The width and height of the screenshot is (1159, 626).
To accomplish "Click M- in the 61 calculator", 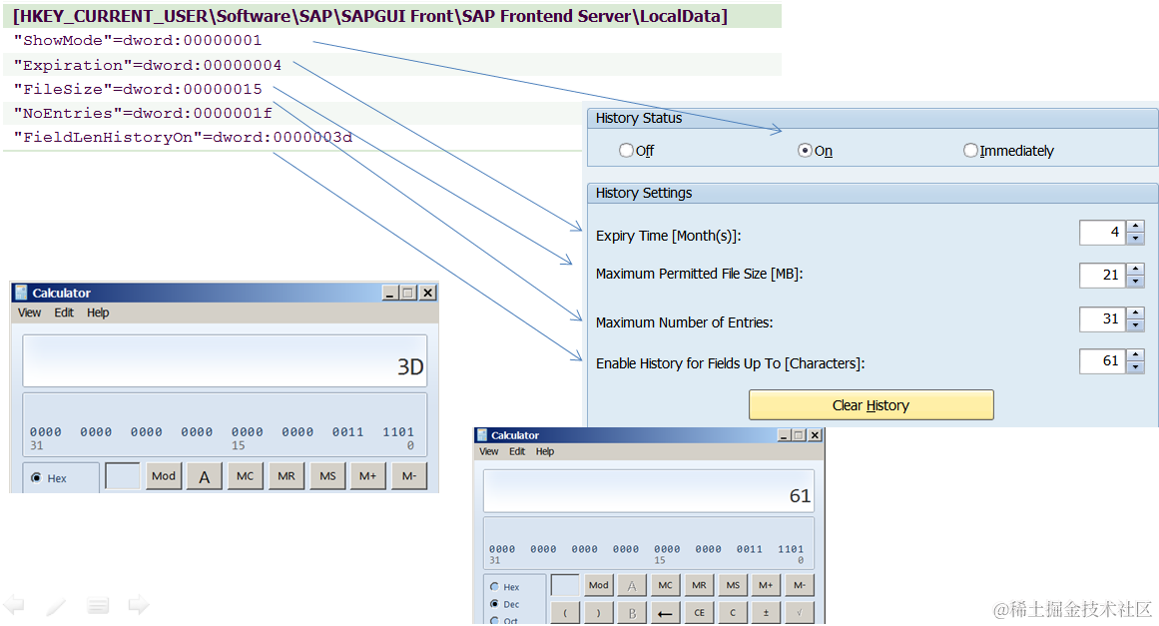I will click(x=800, y=585).
